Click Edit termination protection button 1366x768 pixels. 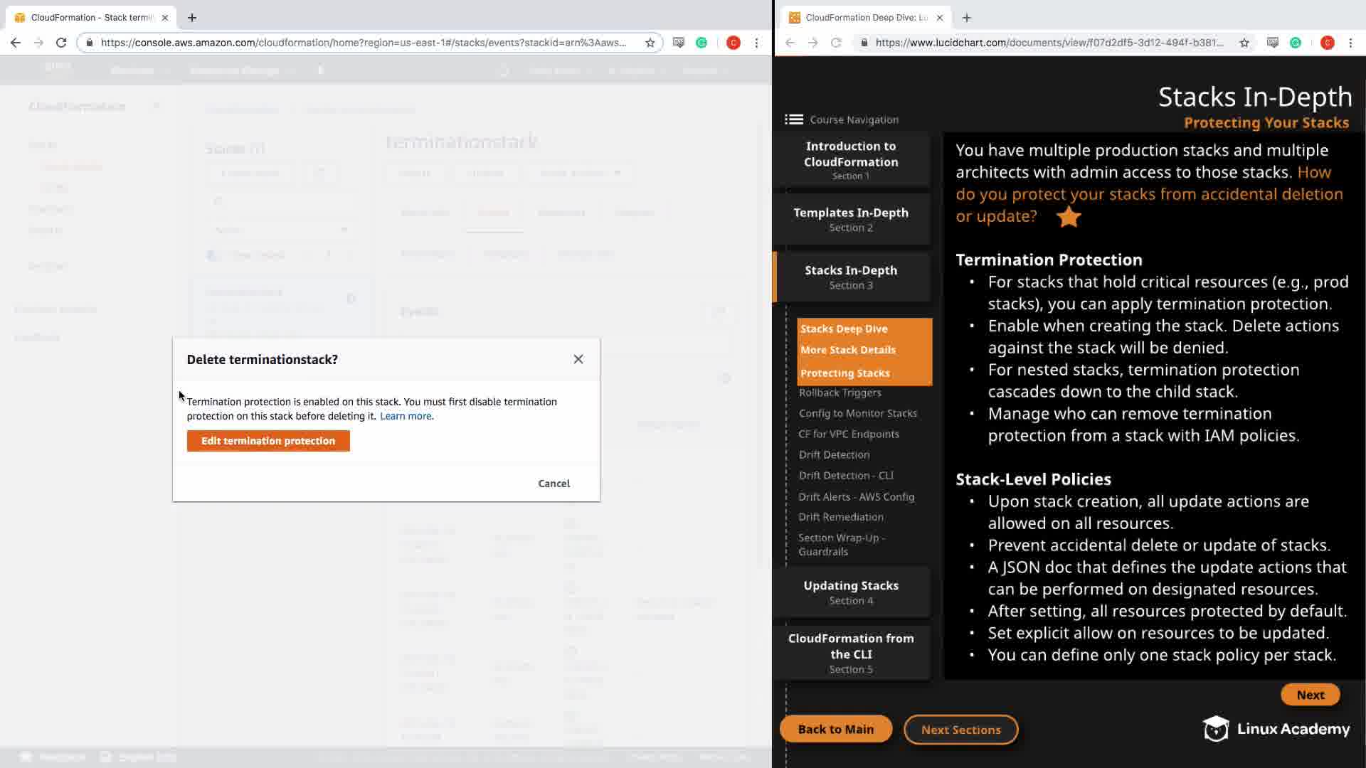click(268, 441)
